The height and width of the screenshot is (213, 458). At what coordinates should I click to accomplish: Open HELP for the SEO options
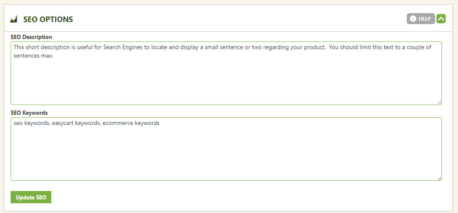pyautogui.click(x=421, y=19)
